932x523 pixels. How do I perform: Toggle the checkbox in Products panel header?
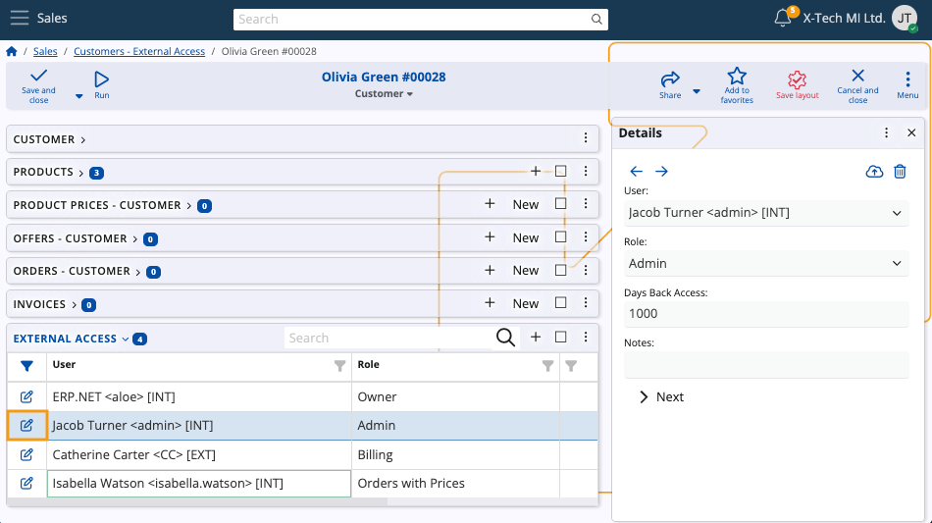(561, 171)
